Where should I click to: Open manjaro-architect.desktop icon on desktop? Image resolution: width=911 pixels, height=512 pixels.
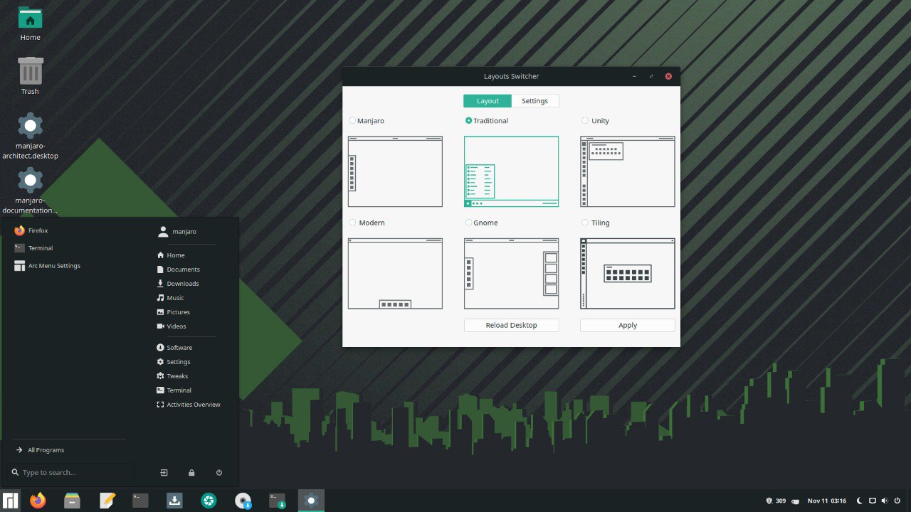click(x=30, y=136)
